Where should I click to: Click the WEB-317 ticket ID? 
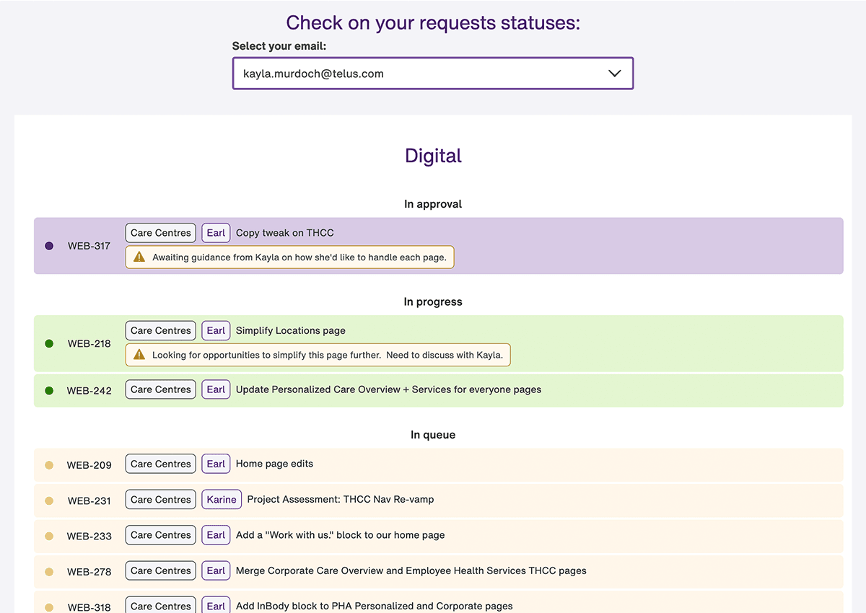(89, 246)
